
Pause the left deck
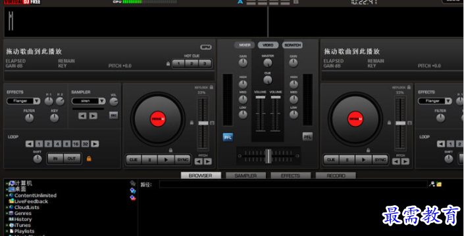pos(149,160)
